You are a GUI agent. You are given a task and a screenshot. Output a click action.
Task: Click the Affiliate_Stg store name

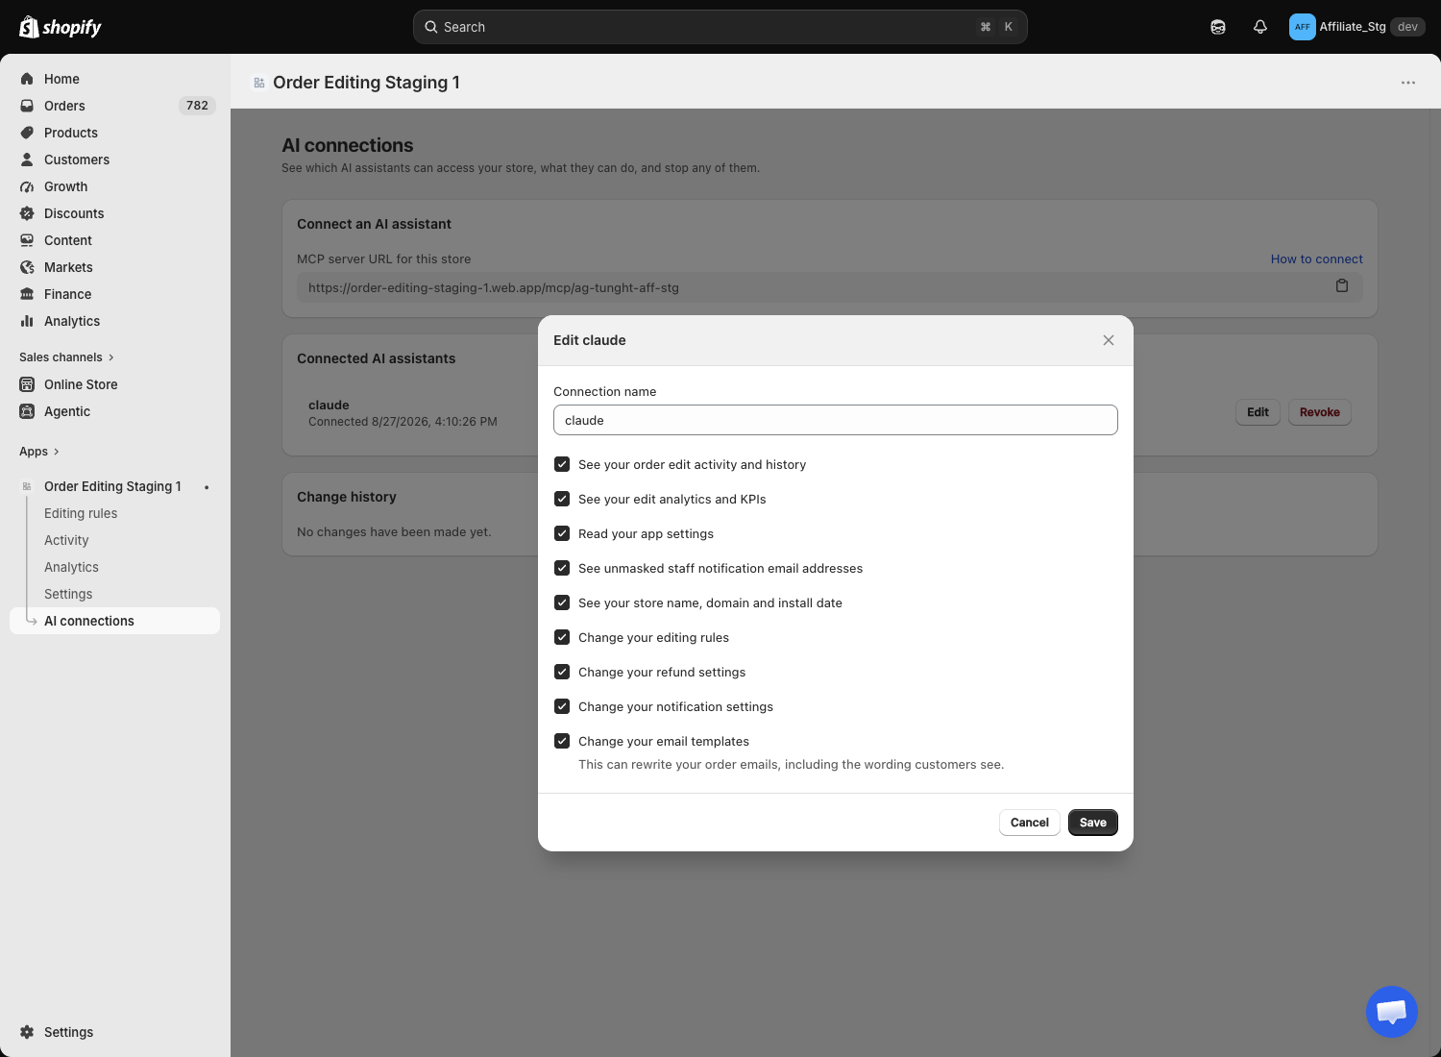coord(1353,27)
